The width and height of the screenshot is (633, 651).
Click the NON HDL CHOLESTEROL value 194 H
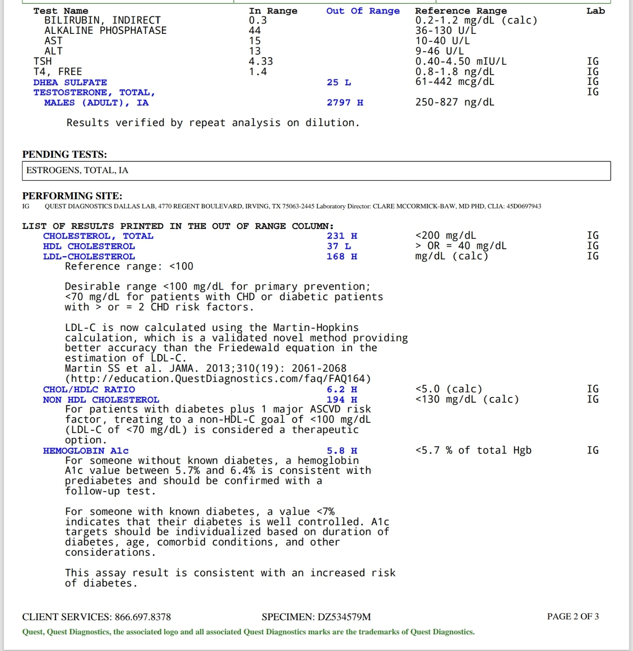(x=342, y=400)
